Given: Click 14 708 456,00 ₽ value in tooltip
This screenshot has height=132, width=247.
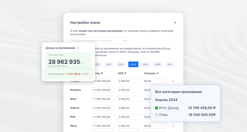Looking at the screenshot, I should click(x=202, y=108).
